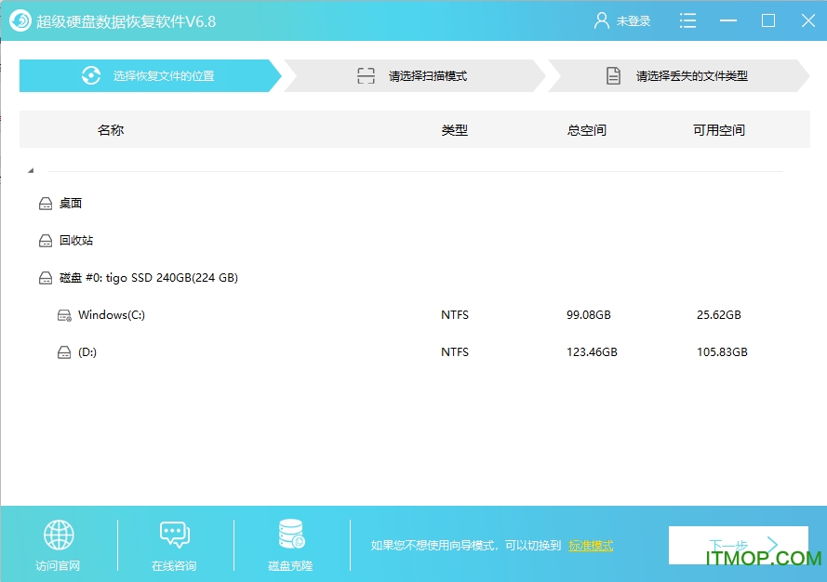Viewport: 827px width, 582px height.
Task: Click the recycle bin drive icon beside 回收站
Action: click(45, 240)
